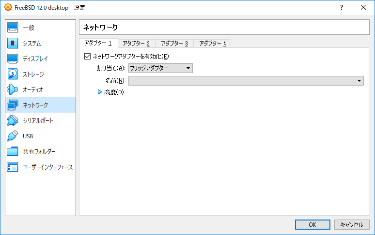Screen dimensions: 375x235
Task: Click the オーディオ label in sidebar
Action: click(33, 90)
